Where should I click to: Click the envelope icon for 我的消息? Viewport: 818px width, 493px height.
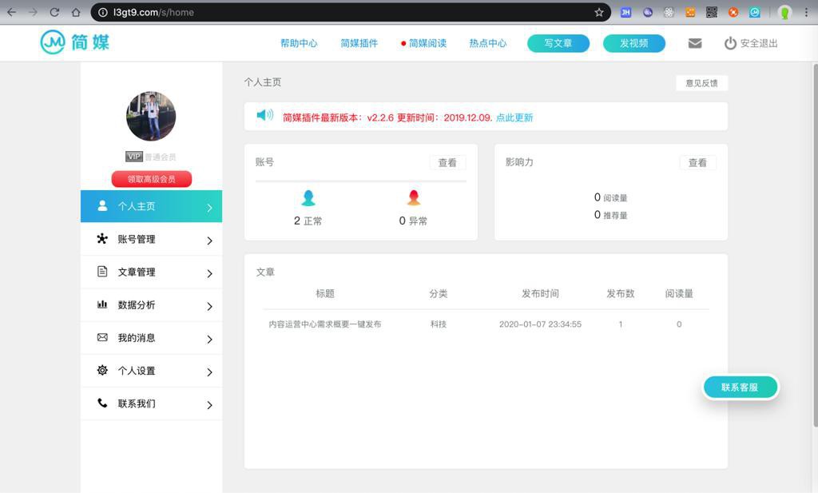102,337
